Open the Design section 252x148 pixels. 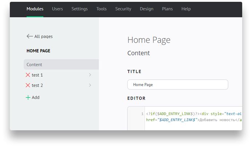[x=147, y=9]
